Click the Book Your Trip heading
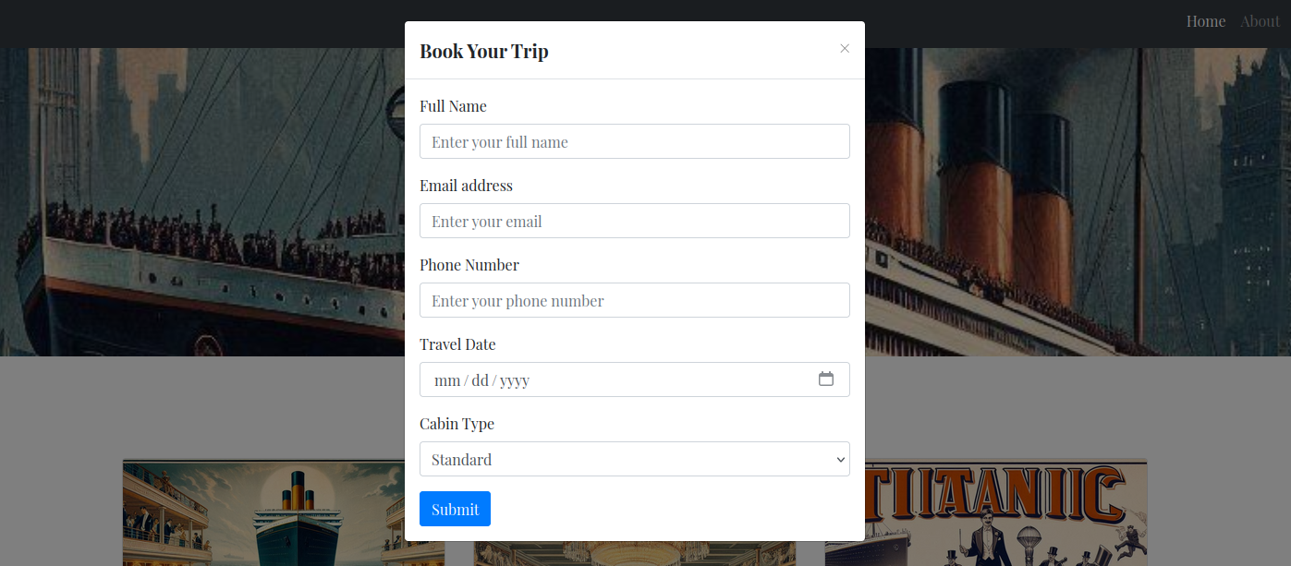Image resolution: width=1291 pixels, height=566 pixels. (x=483, y=51)
